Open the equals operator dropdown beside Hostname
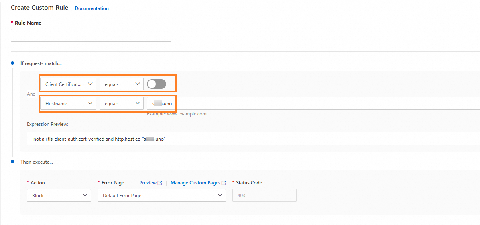The height and width of the screenshot is (225, 480). click(122, 104)
